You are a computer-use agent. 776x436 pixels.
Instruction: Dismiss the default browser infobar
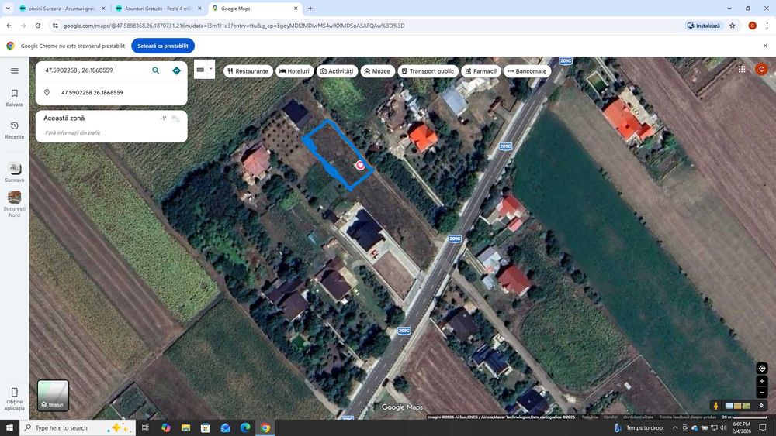point(765,46)
